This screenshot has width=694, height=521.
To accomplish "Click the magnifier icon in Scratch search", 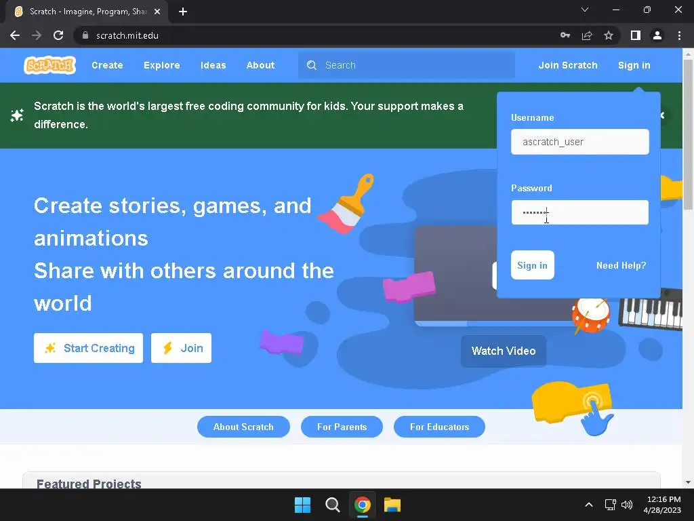I will pyautogui.click(x=312, y=65).
